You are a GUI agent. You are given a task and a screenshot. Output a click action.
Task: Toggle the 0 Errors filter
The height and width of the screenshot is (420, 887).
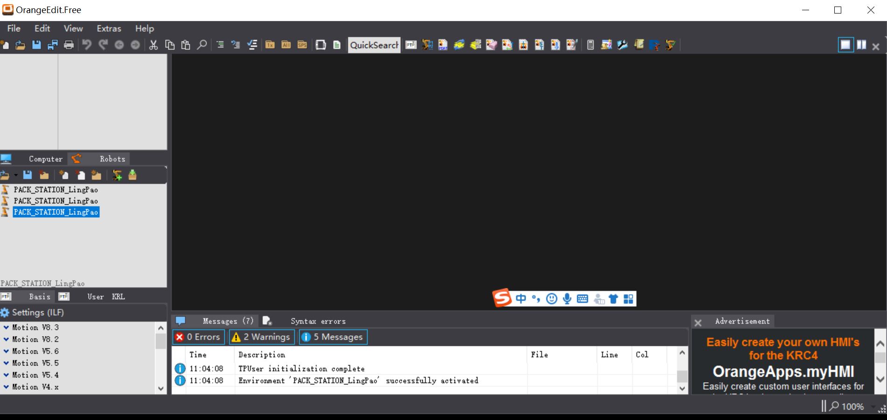[x=198, y=337]
